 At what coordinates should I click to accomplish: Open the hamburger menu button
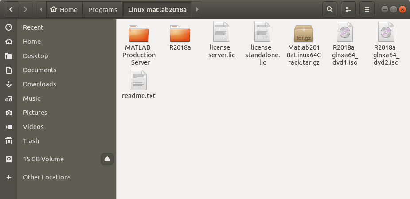coord(367,10)
